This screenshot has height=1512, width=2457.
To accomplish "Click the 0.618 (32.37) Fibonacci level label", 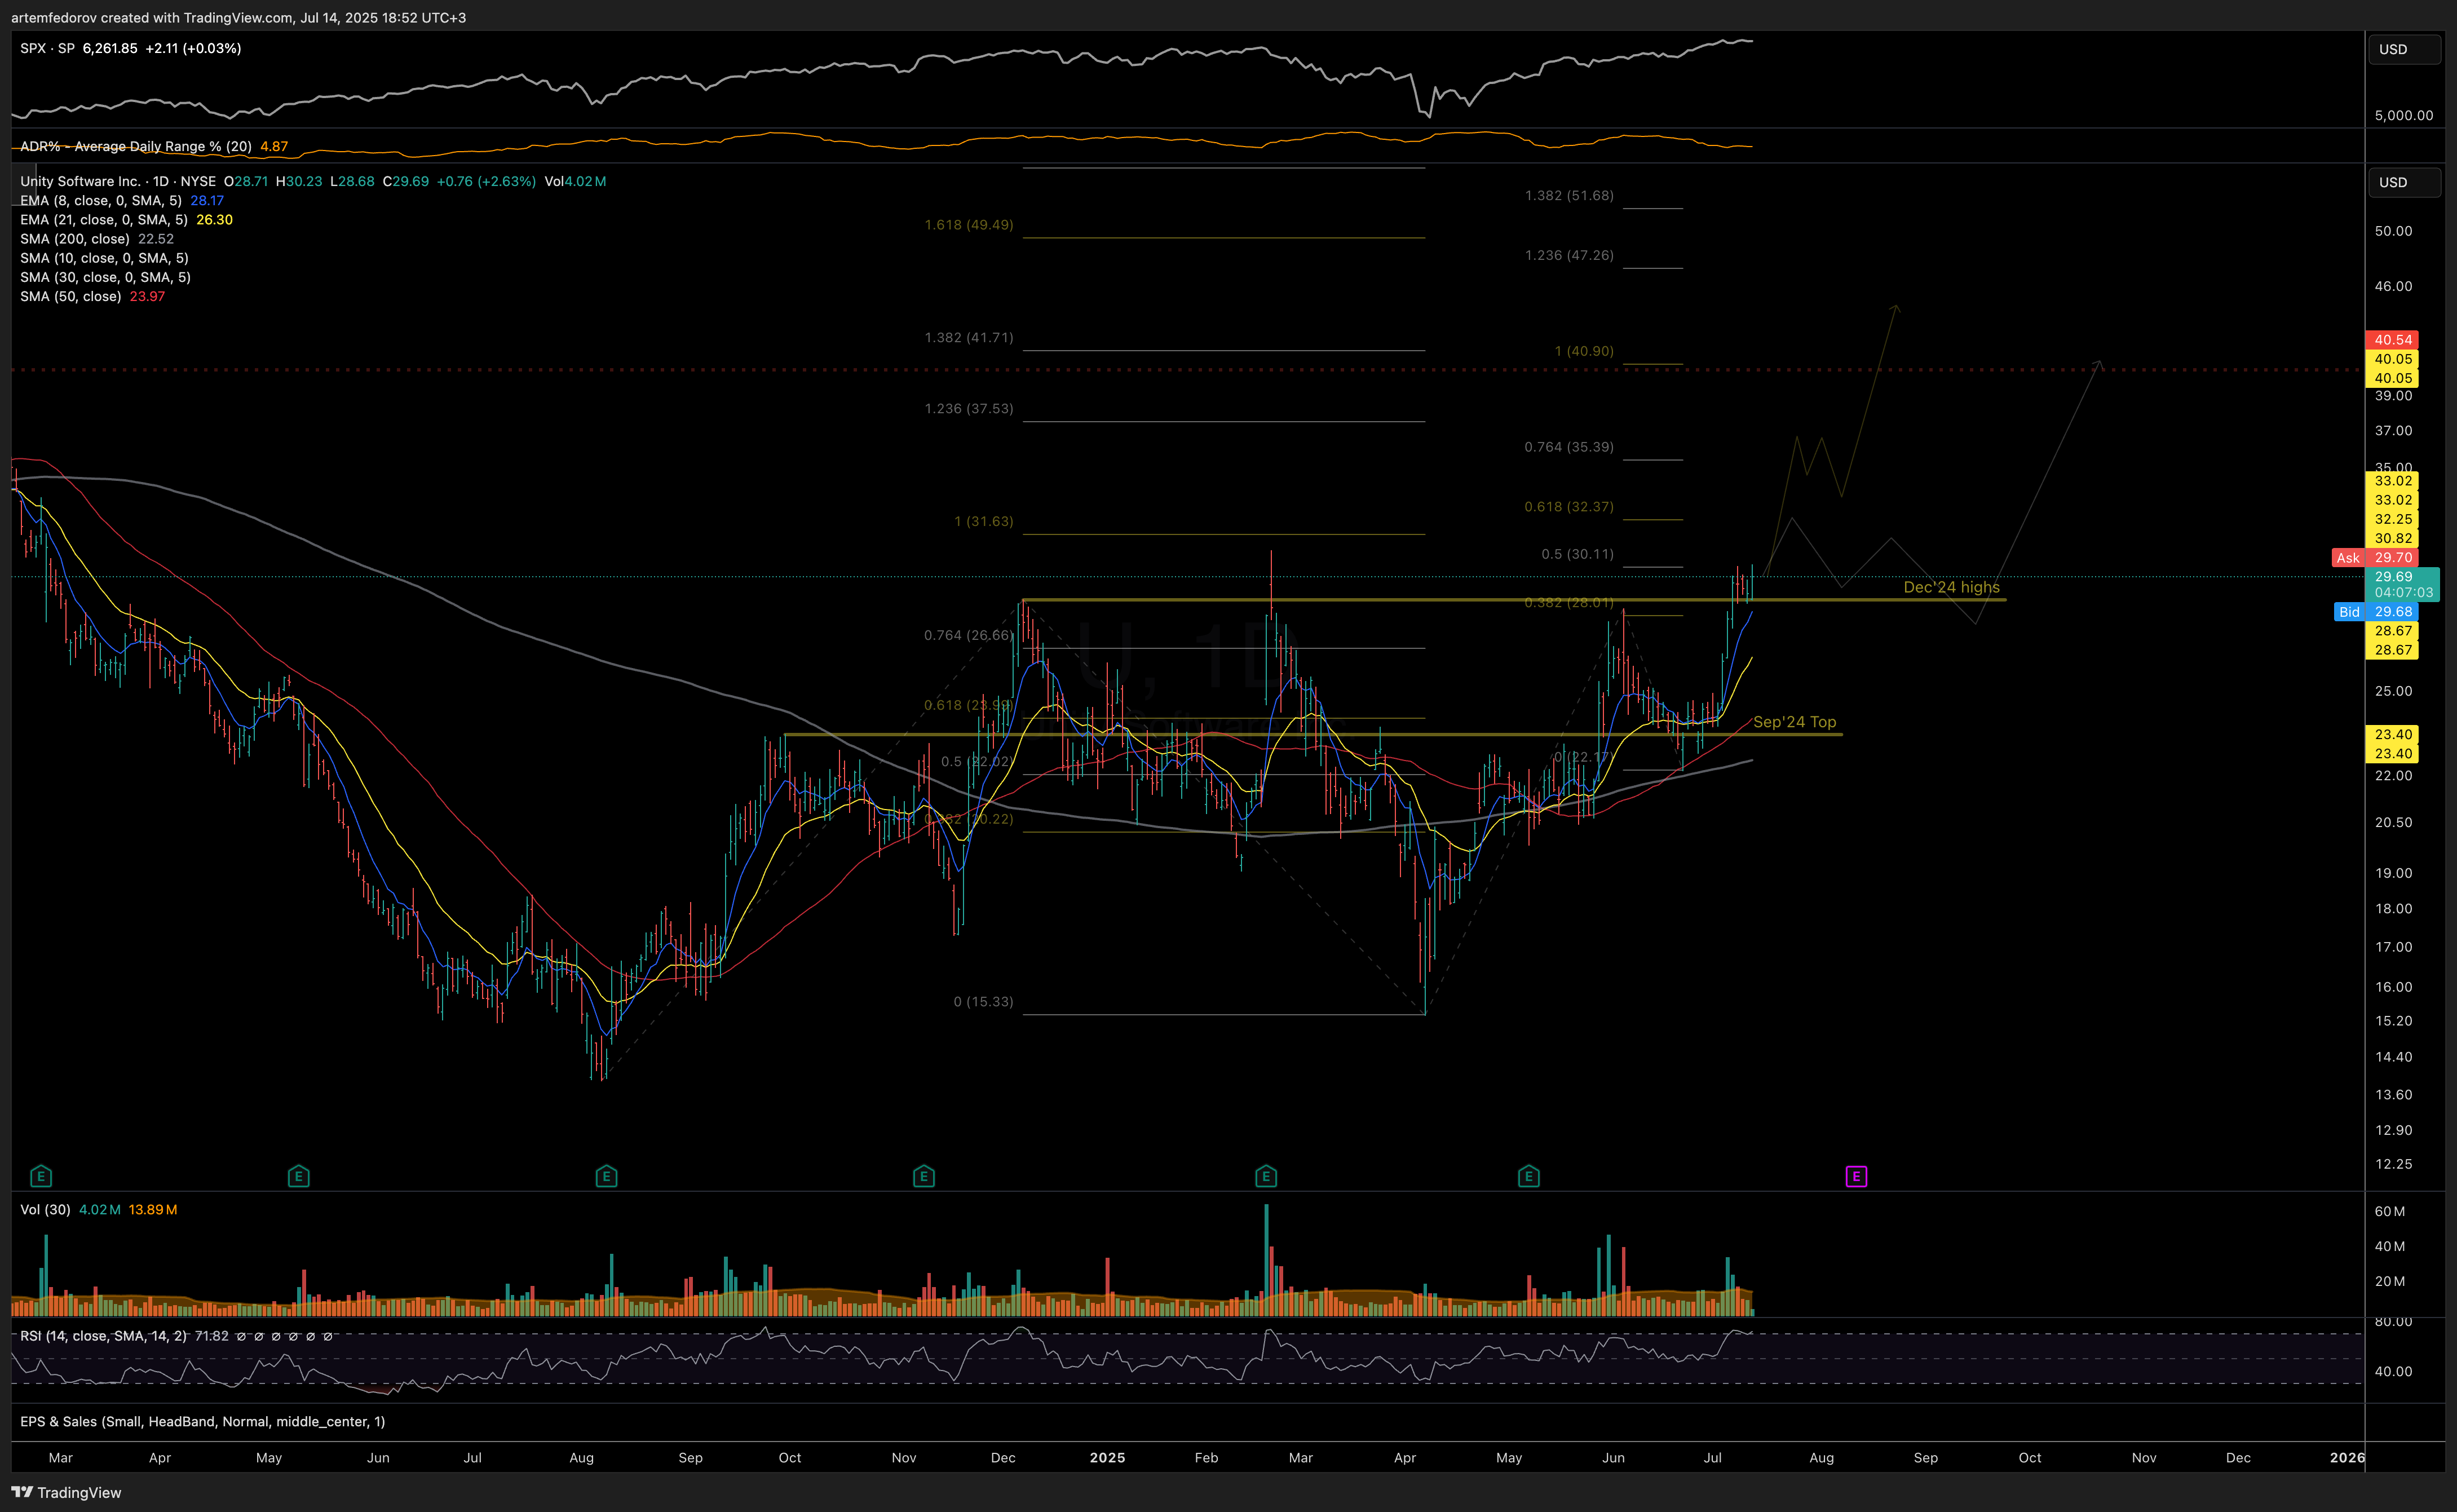I will 1569,506.
